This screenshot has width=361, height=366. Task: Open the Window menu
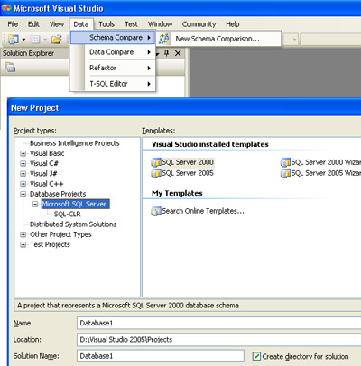click(160, 24)
